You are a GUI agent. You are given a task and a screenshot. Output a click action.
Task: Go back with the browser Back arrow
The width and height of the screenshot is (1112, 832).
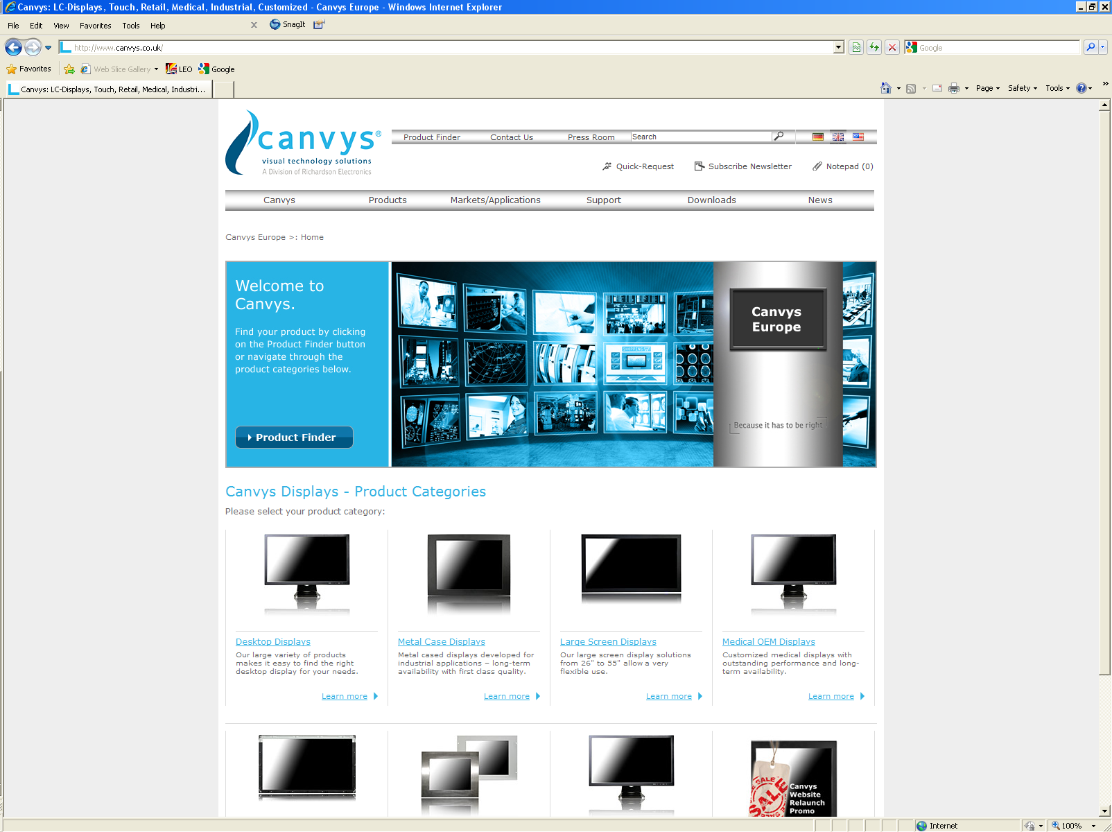point(13,47)
